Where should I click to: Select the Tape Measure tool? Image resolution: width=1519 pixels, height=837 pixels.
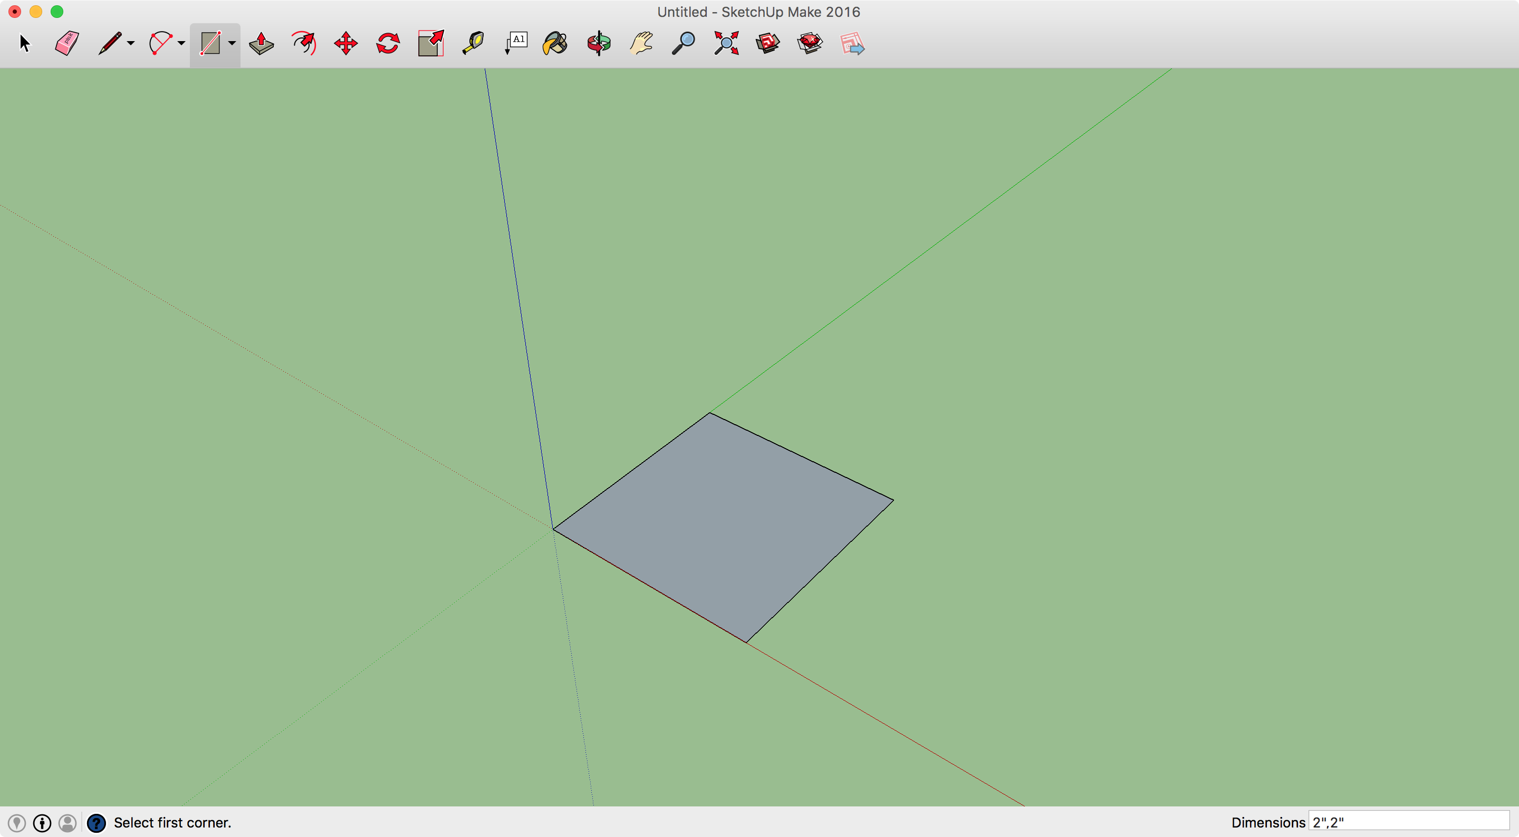[473, 44]
